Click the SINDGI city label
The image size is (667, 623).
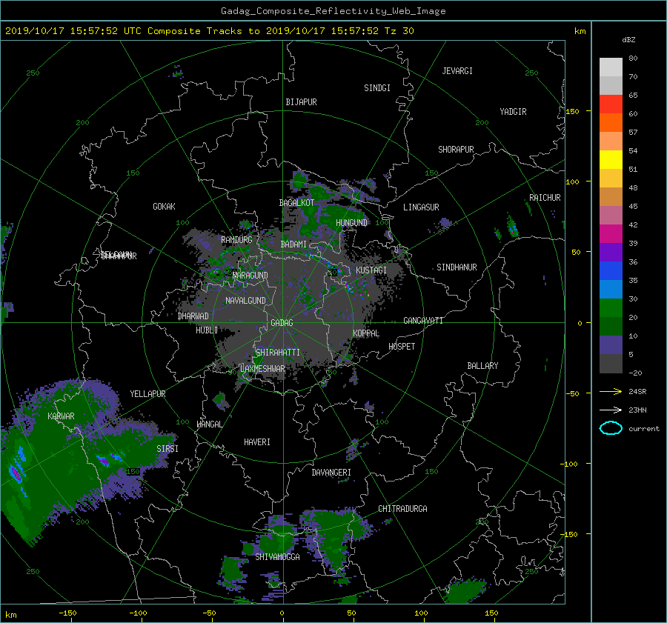tap(377, 88)
